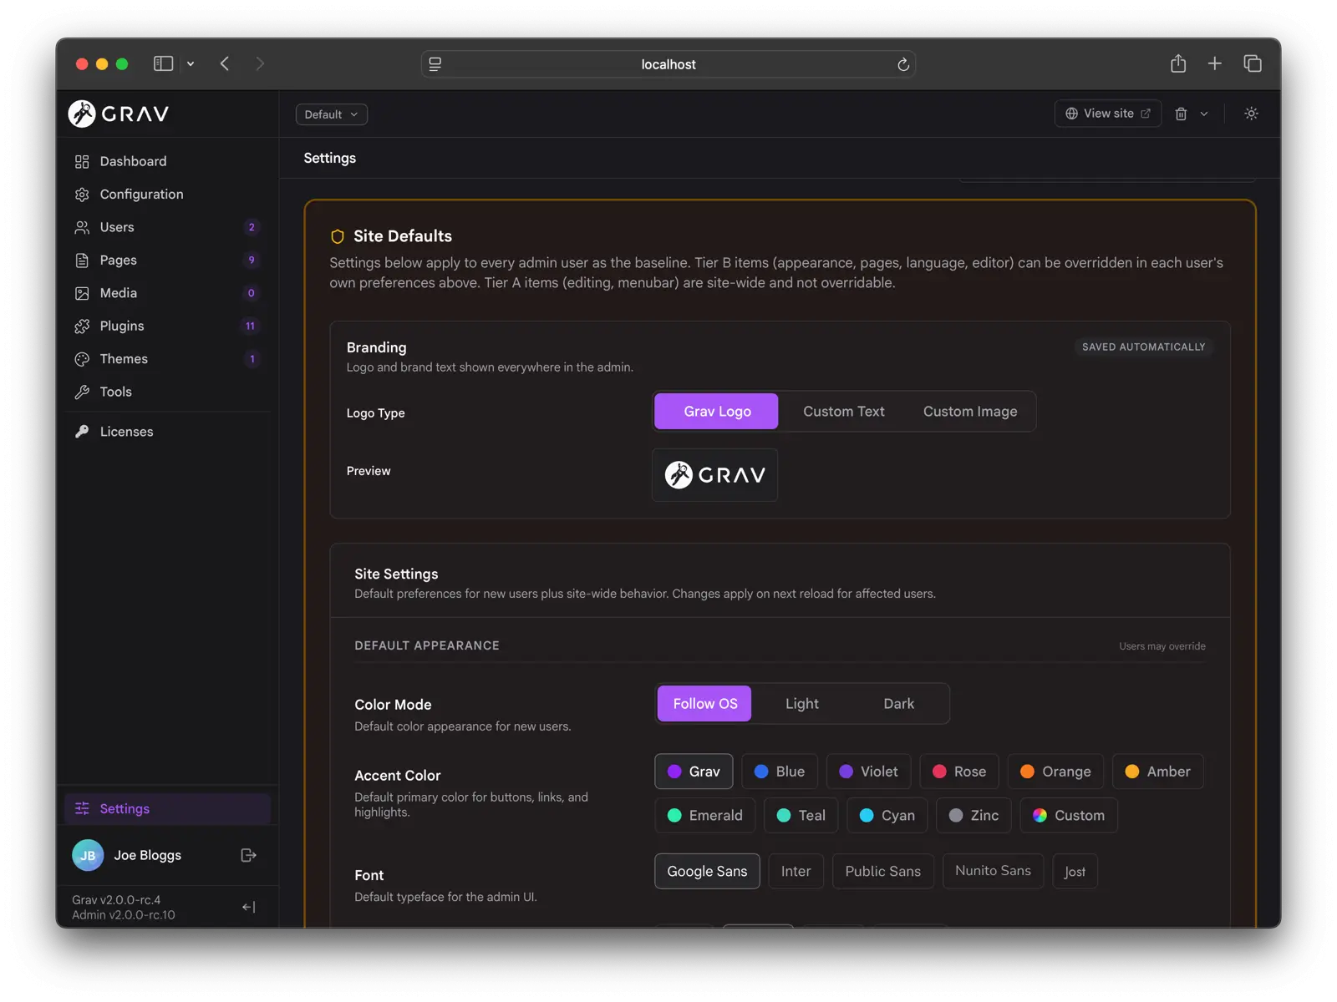Reload the localhost page
Screen dimensions: 1337x1002
[902, 64]
